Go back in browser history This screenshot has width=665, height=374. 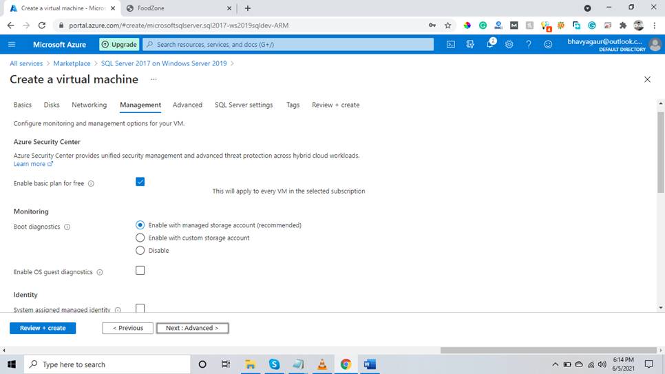(10, 25)
